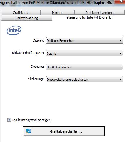Close the Eigenschaften dialog window

[120, 1]
